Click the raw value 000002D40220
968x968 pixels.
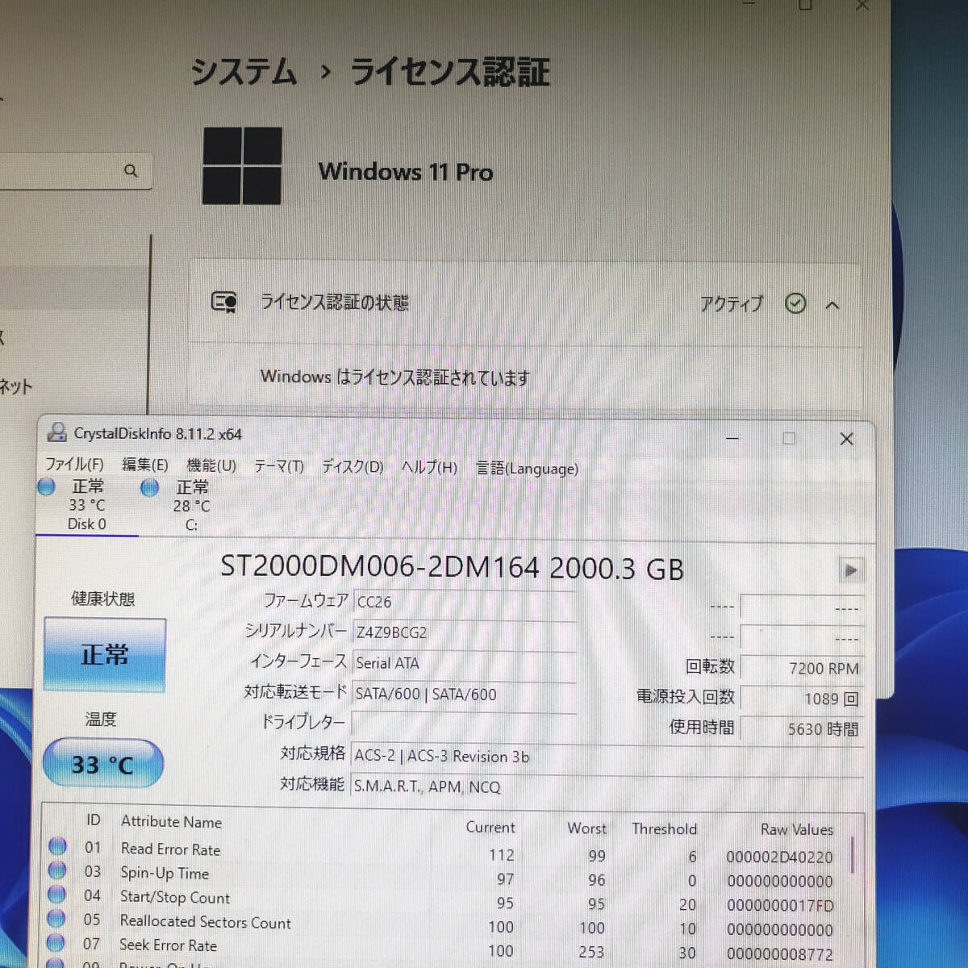(x=779, y=857)
